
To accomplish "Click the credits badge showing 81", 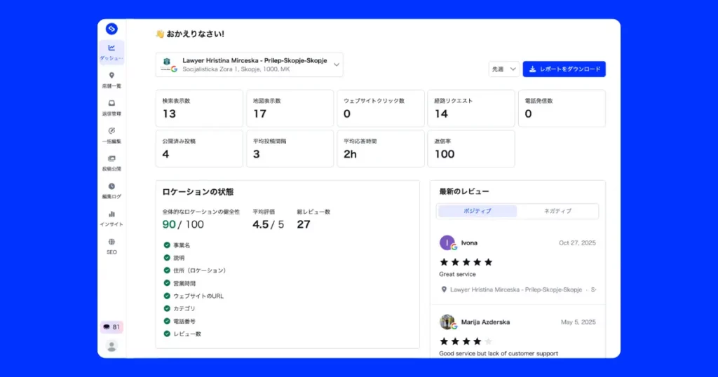I will 111,327.
